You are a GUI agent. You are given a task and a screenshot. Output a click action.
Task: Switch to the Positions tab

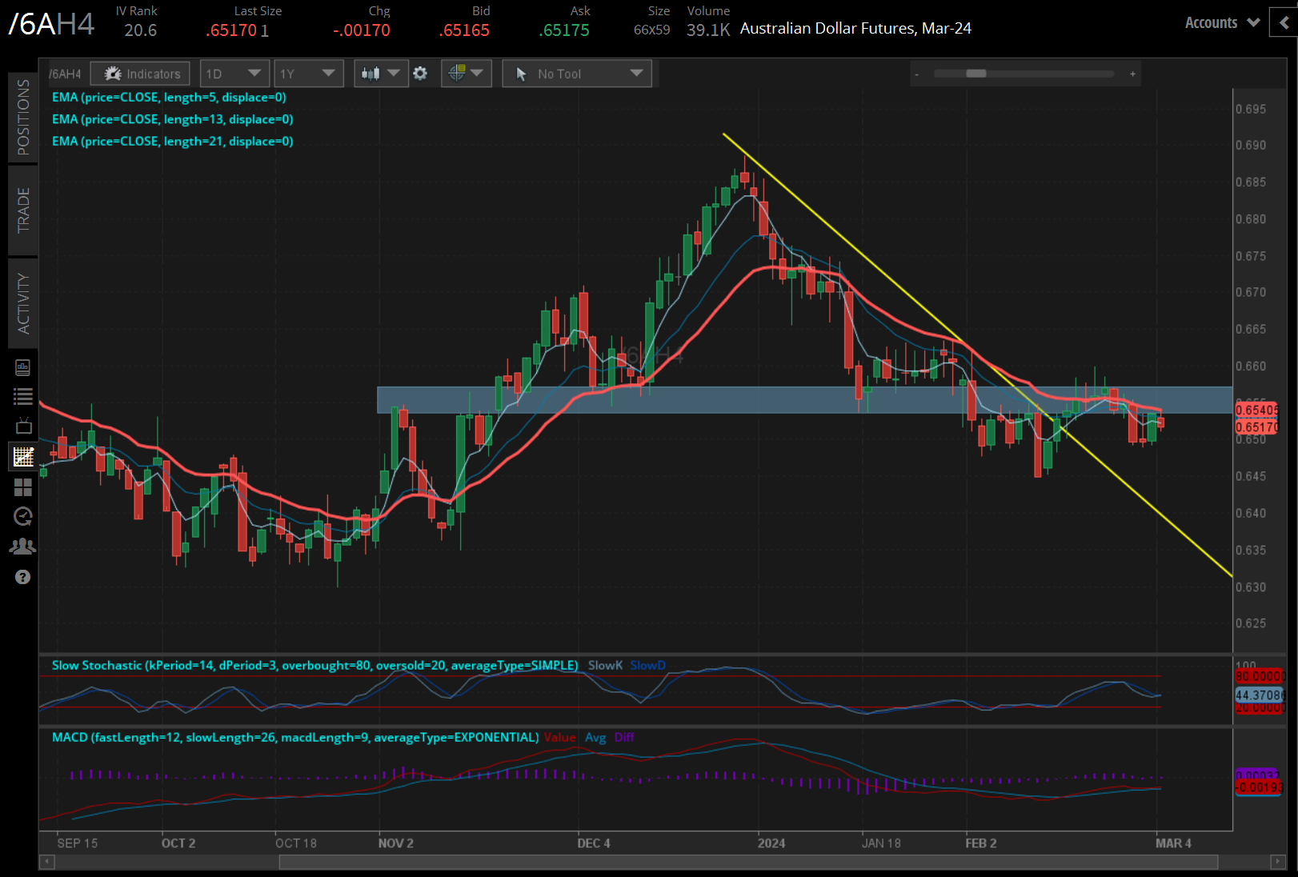pyautogui.click(x=23, y=117)
